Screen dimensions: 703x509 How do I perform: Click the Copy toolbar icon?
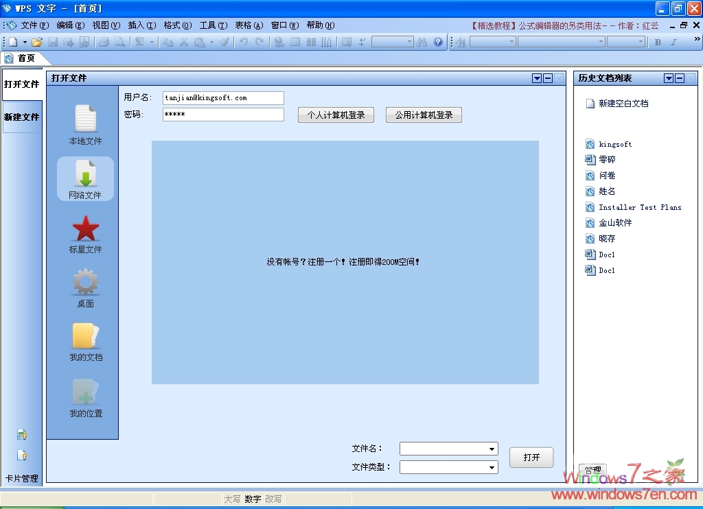click(x=168, y=42)
